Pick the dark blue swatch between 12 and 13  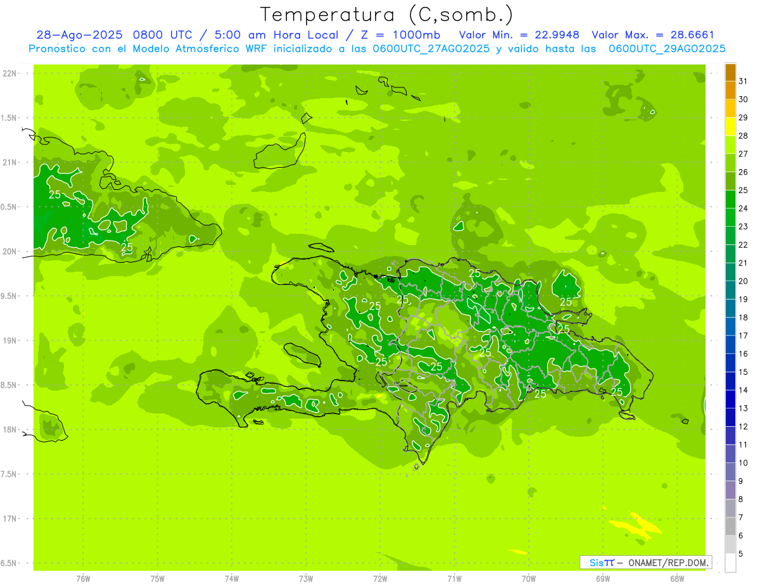[730, 417]
